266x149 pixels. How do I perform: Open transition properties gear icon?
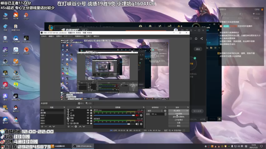point(165,111)
